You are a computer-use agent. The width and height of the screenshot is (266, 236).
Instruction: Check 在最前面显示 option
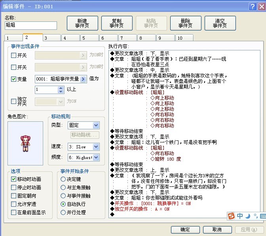tap(13, 212)
